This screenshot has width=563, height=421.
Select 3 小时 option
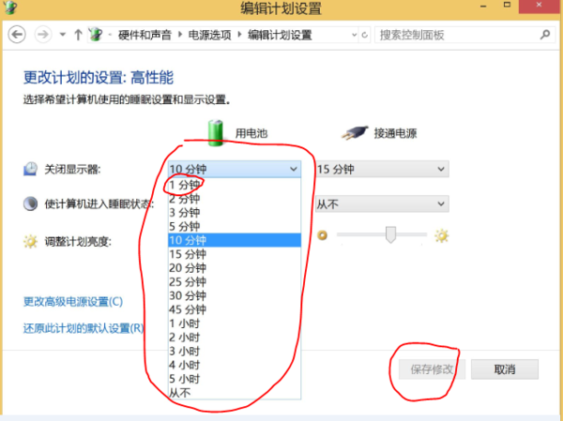pyautogui.click(x=235, y=351)
